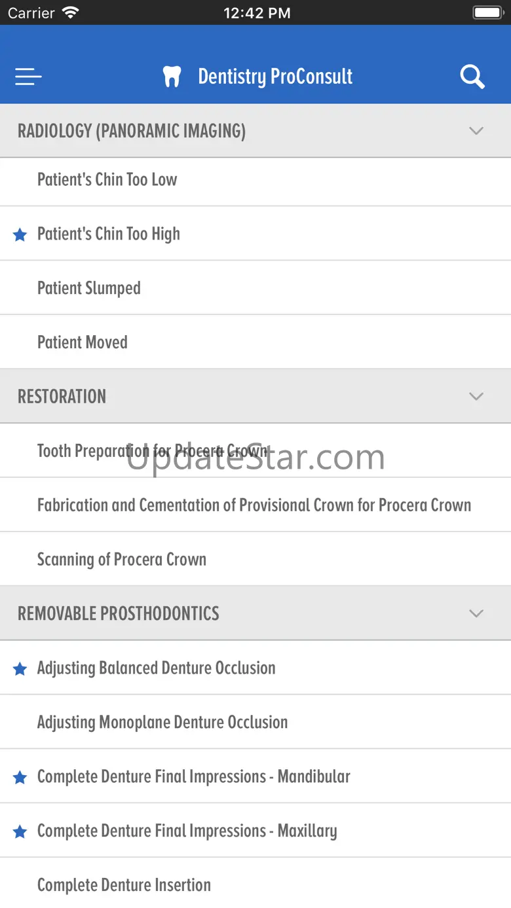
Task: Open the hamburger menu icon
Action: (28, 77)
